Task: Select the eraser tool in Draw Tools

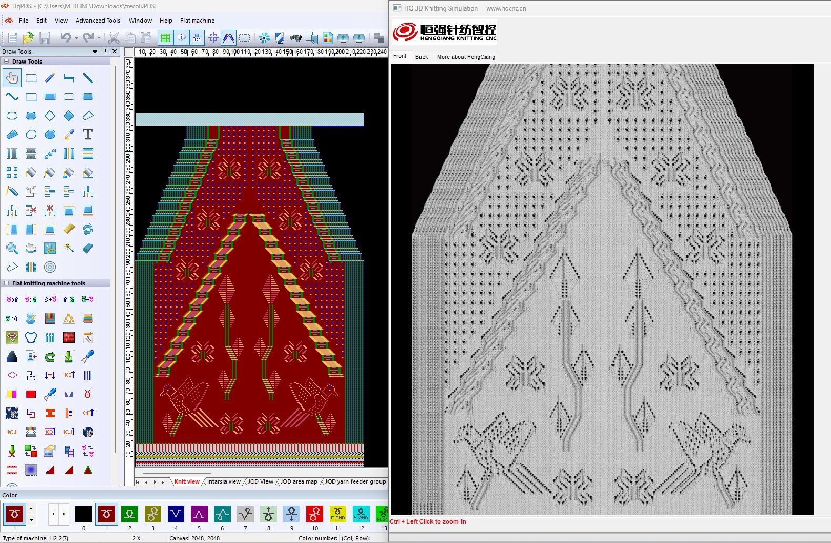Action: click(88, 248)
